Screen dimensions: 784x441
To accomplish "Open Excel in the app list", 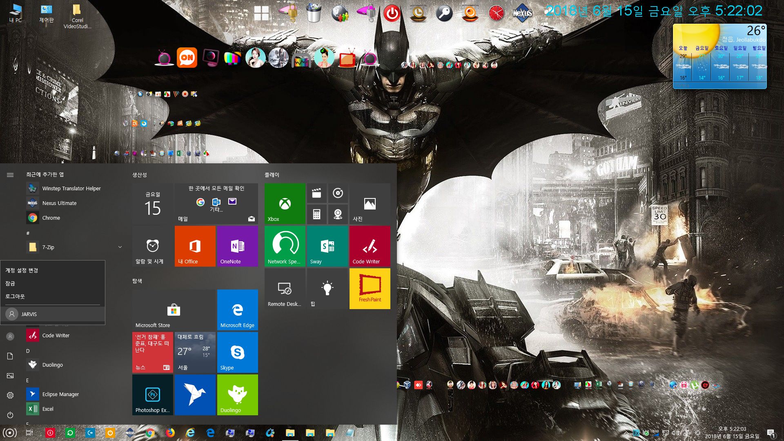I will (x=75, y=409).
